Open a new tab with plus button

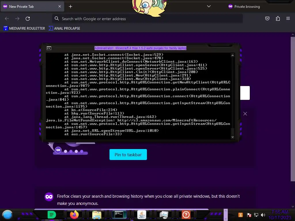[x=70, y=7]
